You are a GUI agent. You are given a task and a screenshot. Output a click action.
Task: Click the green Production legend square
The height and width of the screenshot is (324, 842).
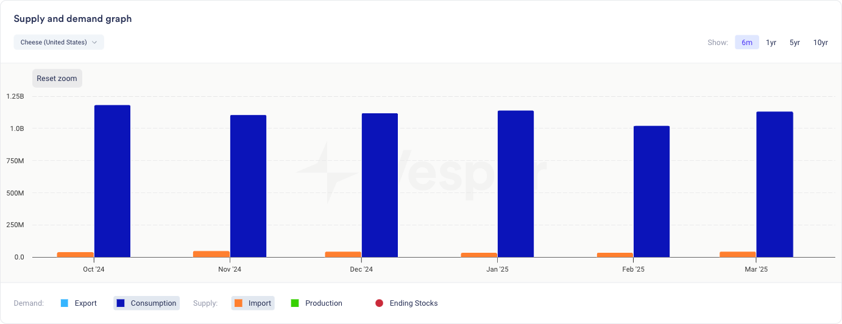click(295, 303)
